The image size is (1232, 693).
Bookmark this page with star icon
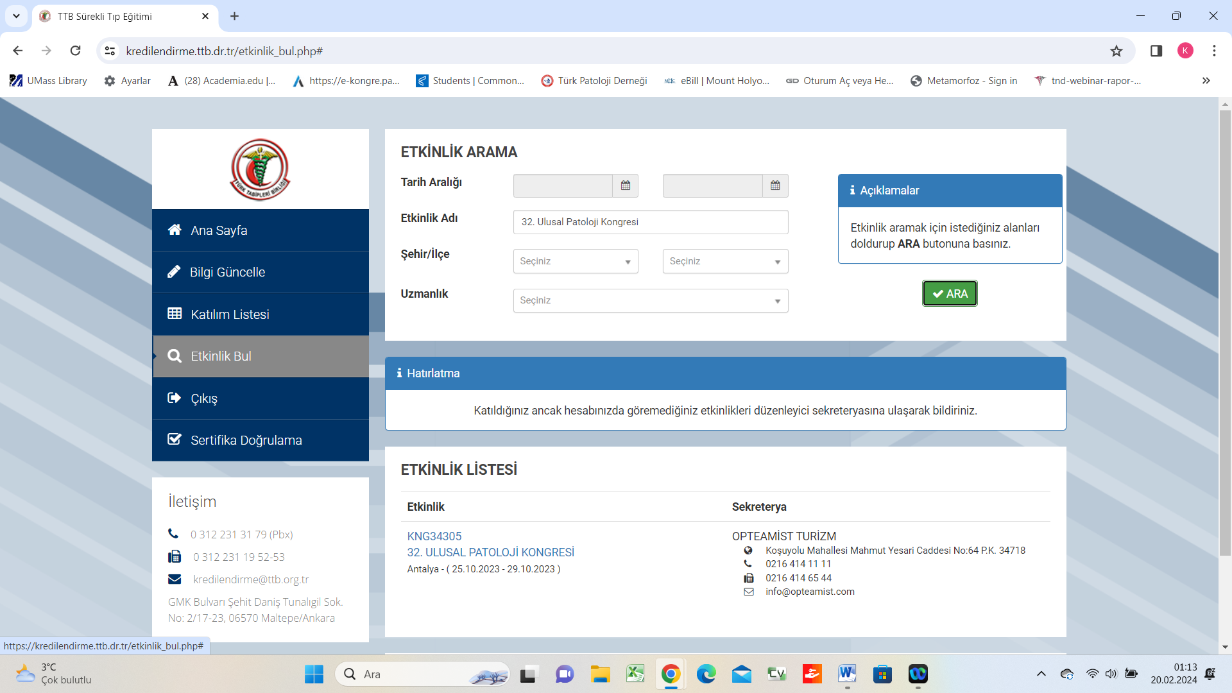(1116, 51)
